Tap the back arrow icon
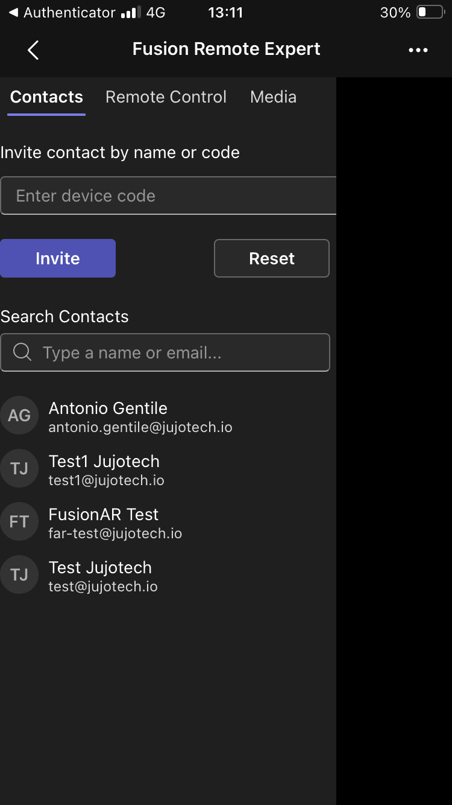 tap(33, 50)
